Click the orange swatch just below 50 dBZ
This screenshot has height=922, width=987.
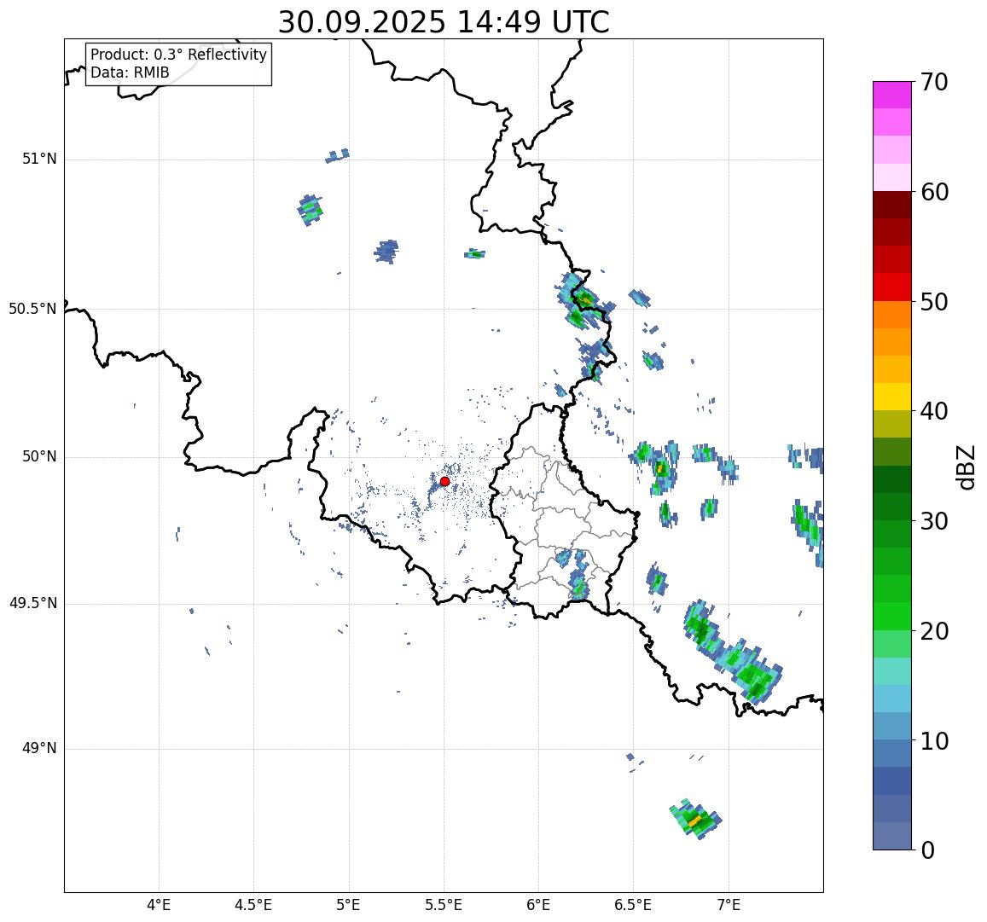pos(892,314)
